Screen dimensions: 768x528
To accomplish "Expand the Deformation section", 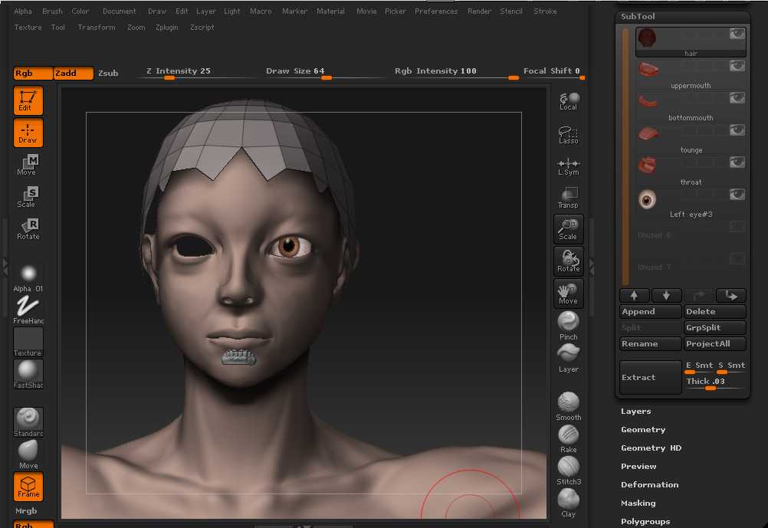I will coord(649,485).
